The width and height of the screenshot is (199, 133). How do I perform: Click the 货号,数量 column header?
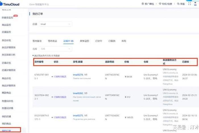click(78, 62)
